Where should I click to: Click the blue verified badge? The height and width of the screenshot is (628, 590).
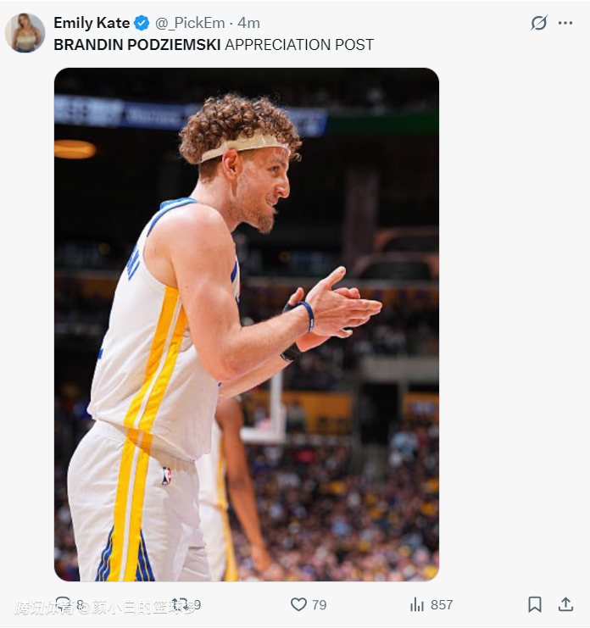142,23
